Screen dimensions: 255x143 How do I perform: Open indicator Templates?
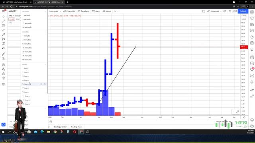[x=83, y=11]
